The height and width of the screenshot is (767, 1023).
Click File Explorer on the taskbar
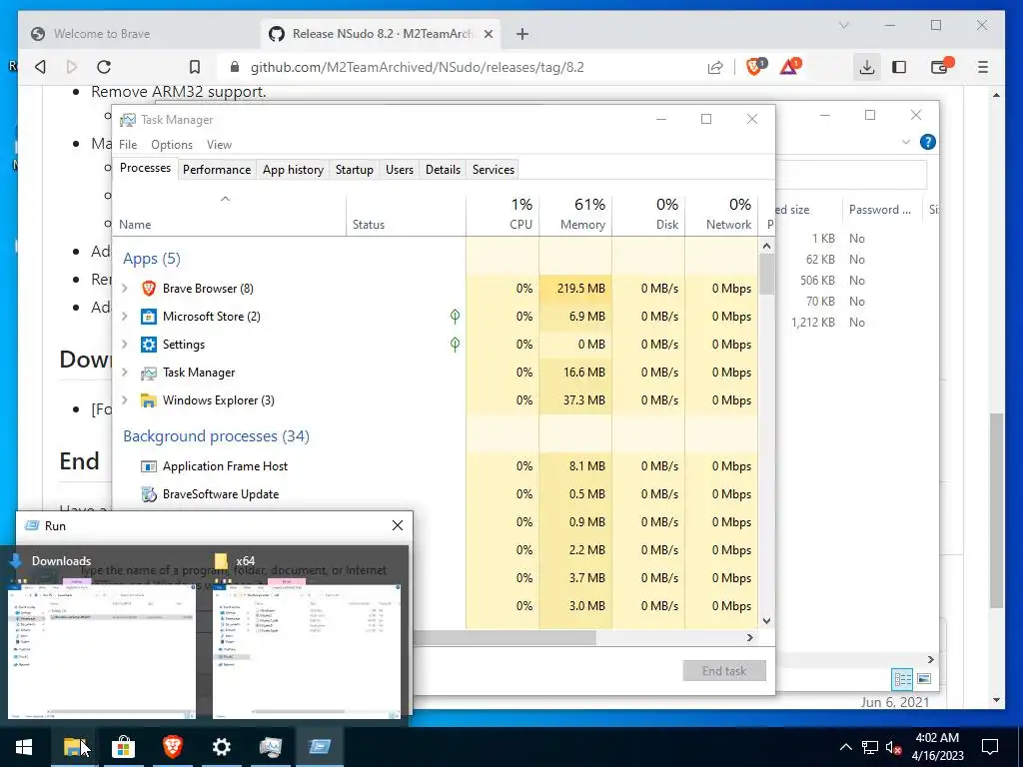click(x=74, y=747)
